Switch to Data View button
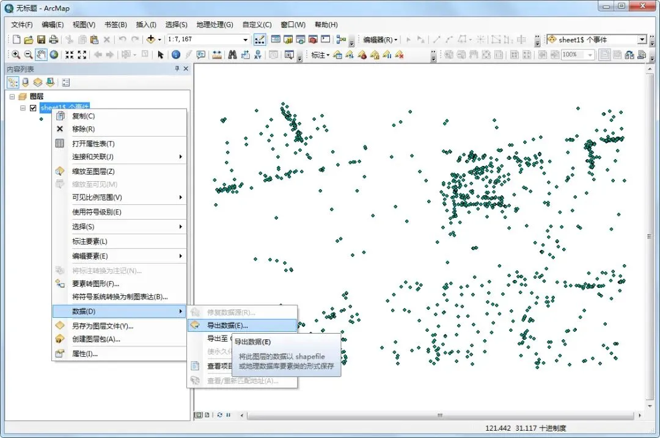Viewport: 660px width, 438px height. click(x=199, y=415)
